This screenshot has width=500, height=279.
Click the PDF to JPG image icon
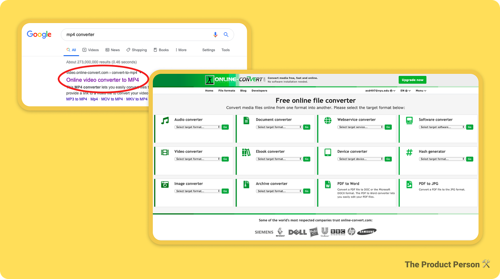(409, 184)
